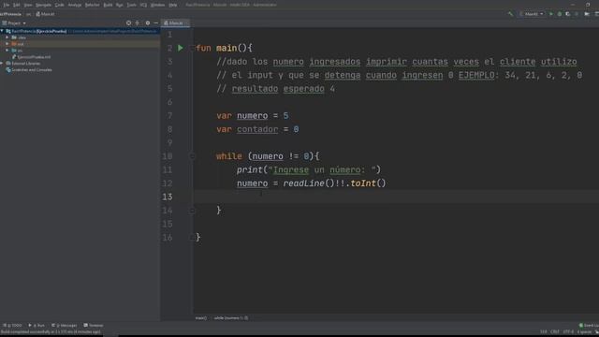599x337 pixels.
Task: Open the Refactor menu
Action: [x=92, y=5]
